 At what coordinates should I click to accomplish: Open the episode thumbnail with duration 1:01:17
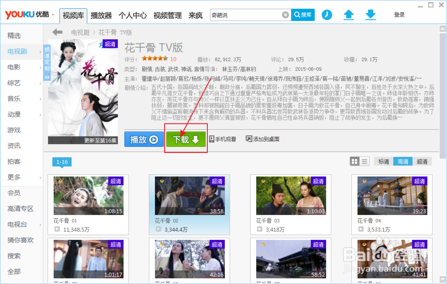click(x=89, y=259)
